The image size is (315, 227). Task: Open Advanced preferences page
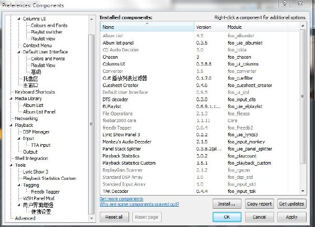(x=25, y=219)
